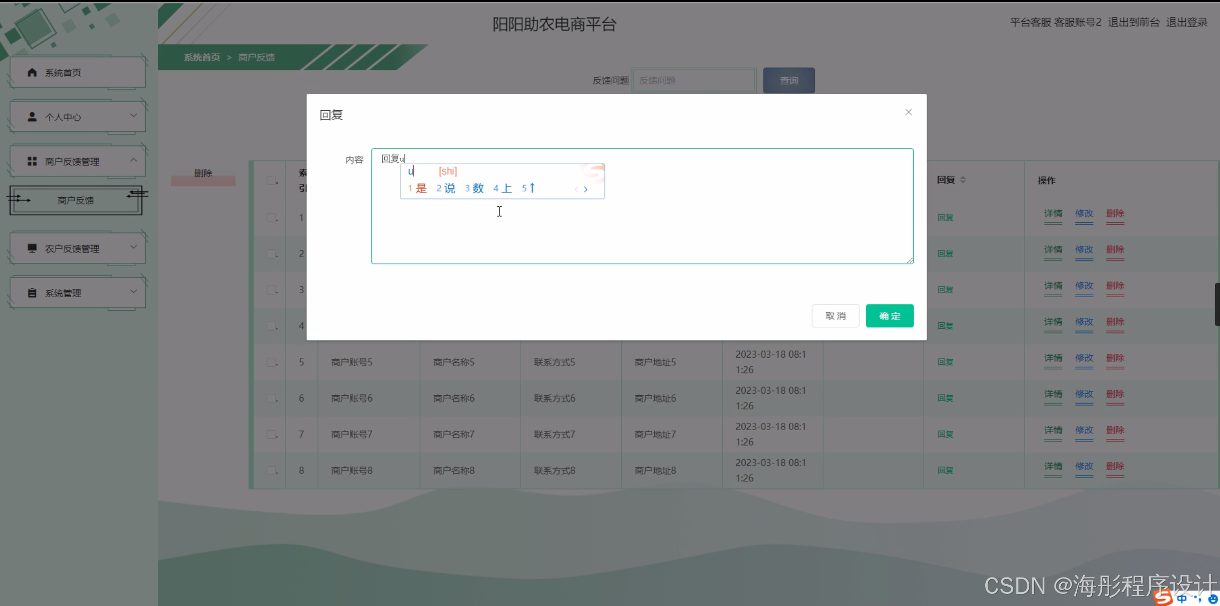Go to next IME candidate page arrow
The image size is (1220, 606).
586,189
